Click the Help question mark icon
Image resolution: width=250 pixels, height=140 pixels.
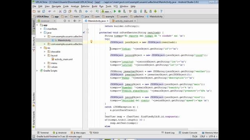click(x=161, y=11)
